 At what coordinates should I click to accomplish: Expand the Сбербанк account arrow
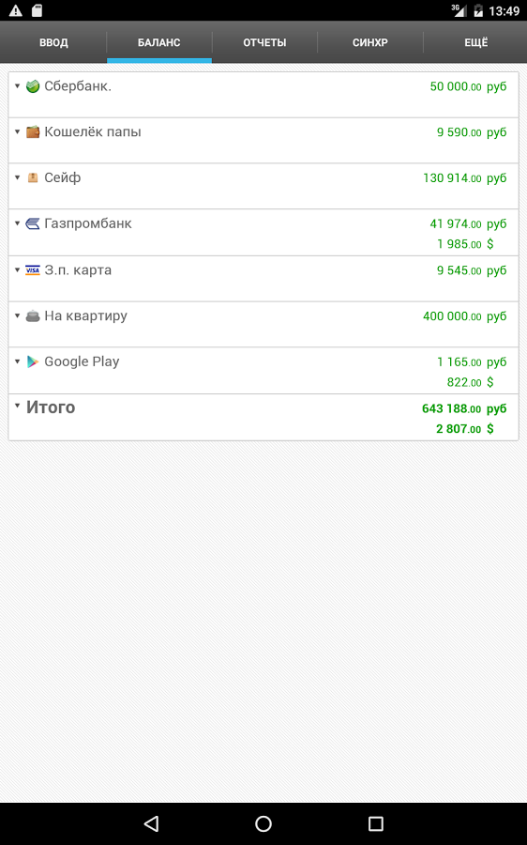pos(17,86)
